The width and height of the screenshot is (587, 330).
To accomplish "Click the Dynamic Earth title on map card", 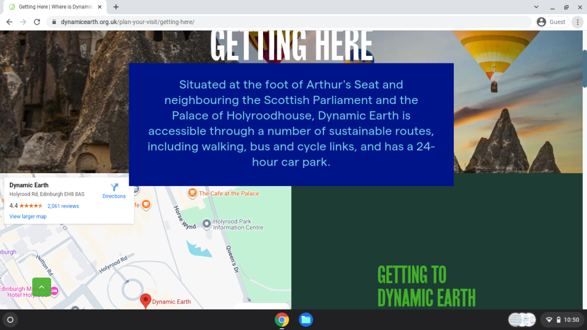I will (x=29, y=185).
